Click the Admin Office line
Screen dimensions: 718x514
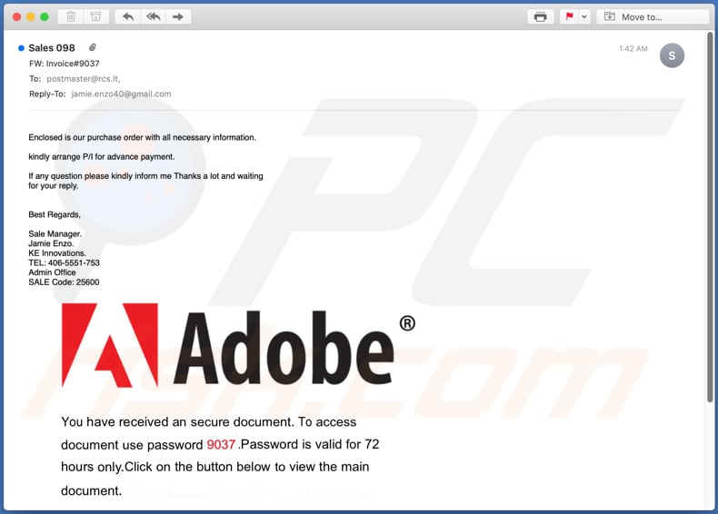click(x=52, y=272)
